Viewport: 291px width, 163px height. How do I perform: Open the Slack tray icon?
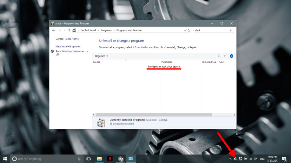pos(235,159)
